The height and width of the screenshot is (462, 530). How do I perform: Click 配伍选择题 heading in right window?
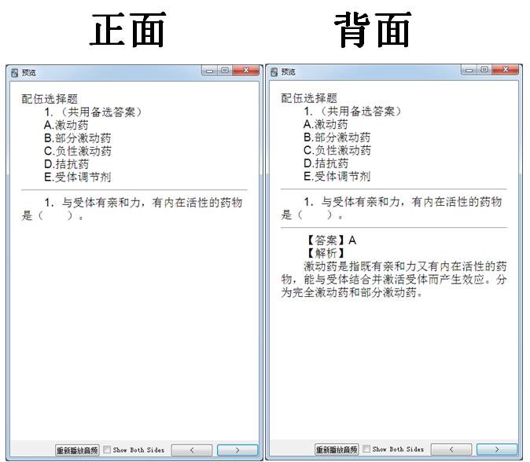coord(309,98)
